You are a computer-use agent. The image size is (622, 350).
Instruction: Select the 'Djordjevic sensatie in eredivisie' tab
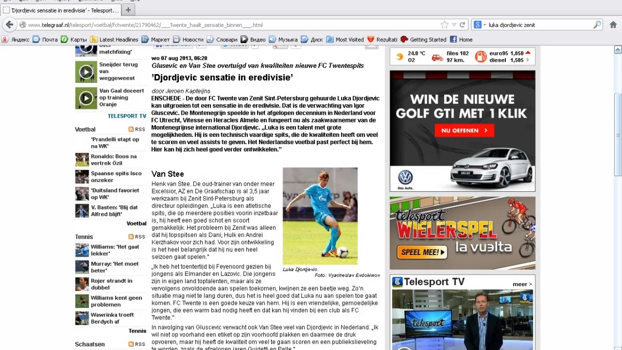[x=61, y=10]
